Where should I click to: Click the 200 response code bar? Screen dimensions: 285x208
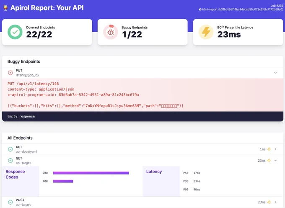point(91,172)
